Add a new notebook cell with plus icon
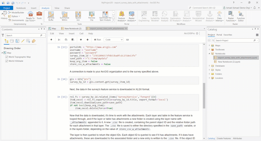 pyautogui.click(x=51, y=40)
